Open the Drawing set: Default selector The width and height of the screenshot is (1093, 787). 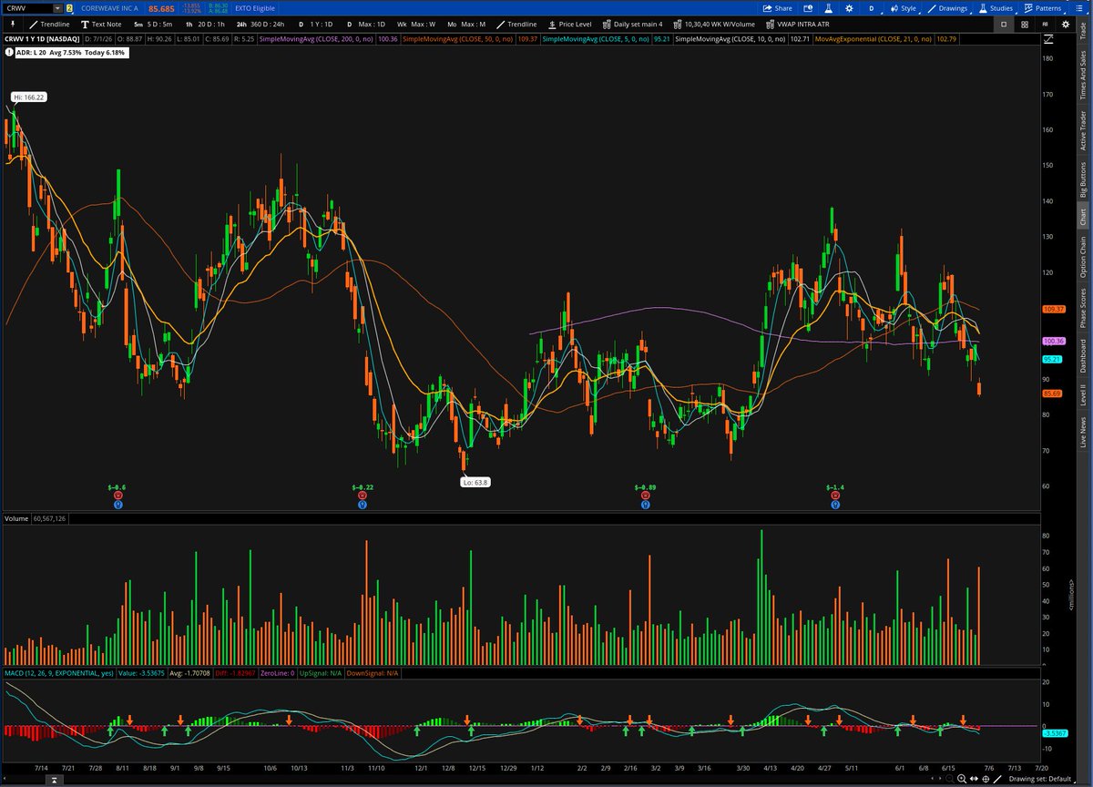coord(1042,779)
